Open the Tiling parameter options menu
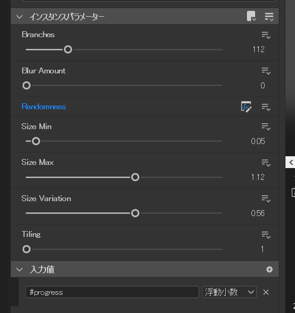 click(x=266, y=235)
